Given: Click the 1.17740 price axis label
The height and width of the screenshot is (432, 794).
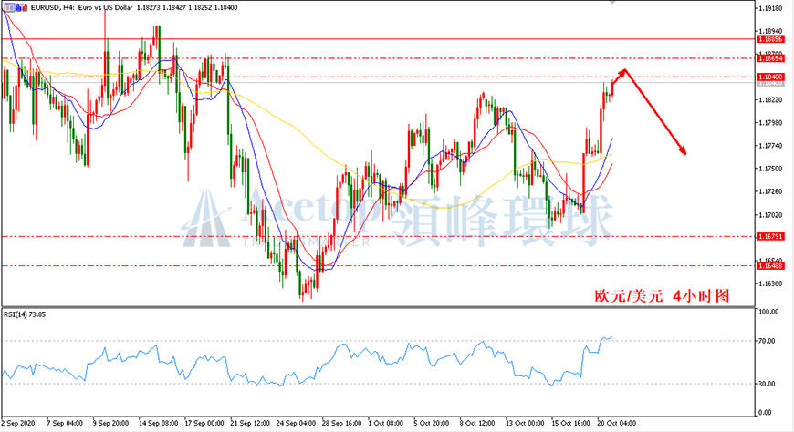Looking at the screenshot, I should 770,146.
